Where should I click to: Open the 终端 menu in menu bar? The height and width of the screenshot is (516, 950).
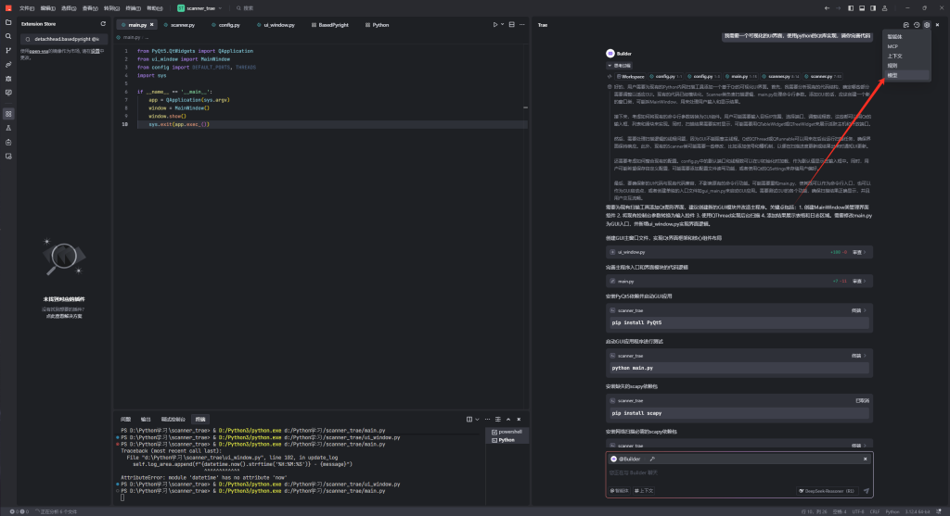[x=133, y=7]
